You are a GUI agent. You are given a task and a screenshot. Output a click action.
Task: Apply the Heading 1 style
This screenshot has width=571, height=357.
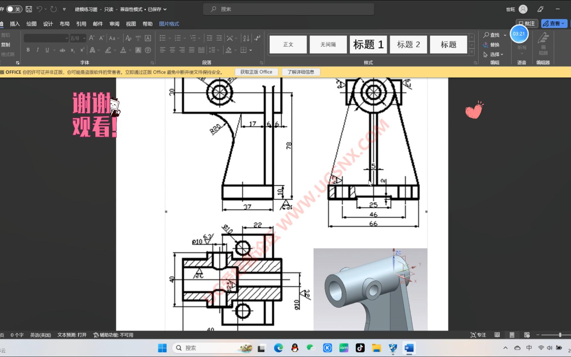368,44
